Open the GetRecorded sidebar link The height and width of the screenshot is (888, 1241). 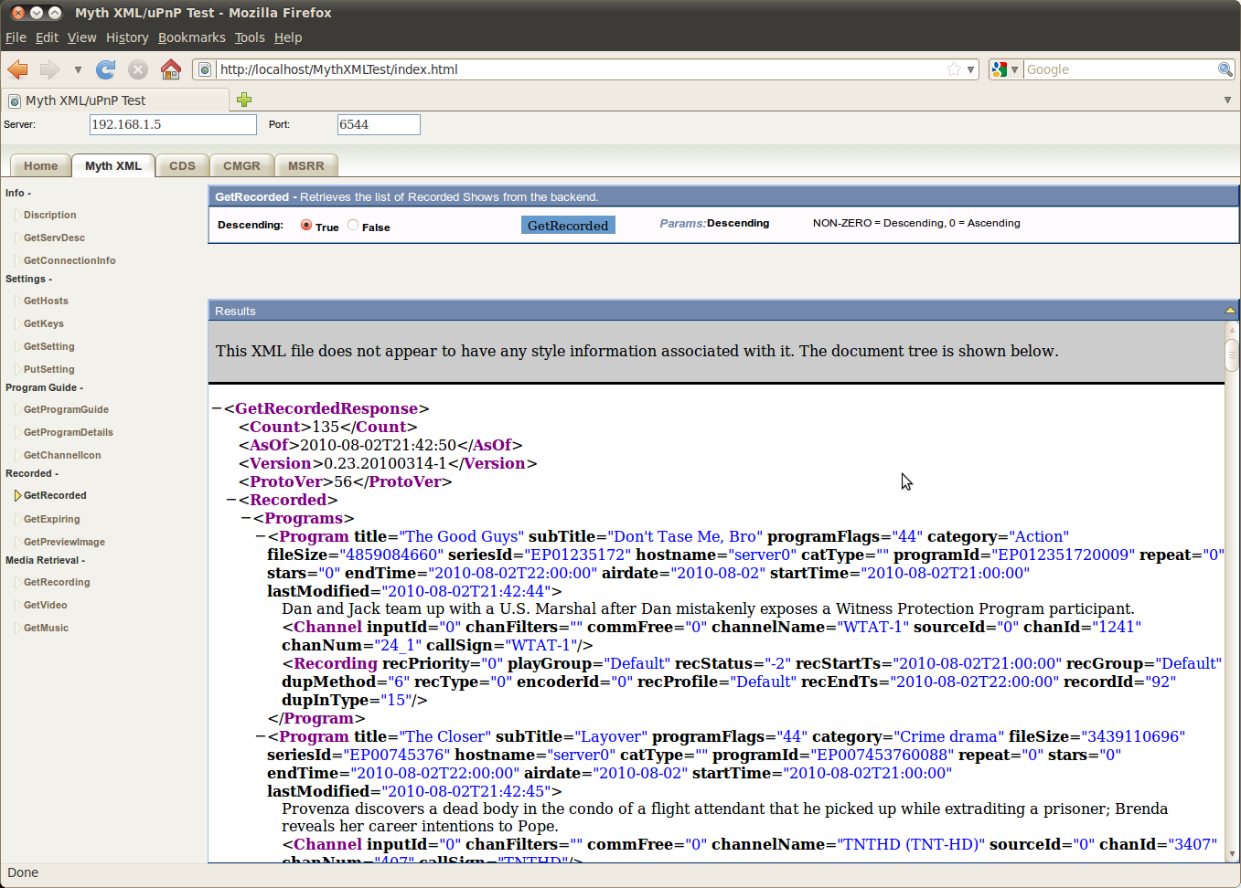pos(55,496)
